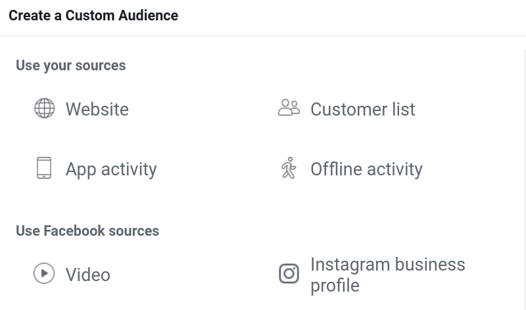The height and width of the screenshot is (310, 526).
Task: Select the play circle Video icon
Action: pyautogui.click(x=44, y=273)
